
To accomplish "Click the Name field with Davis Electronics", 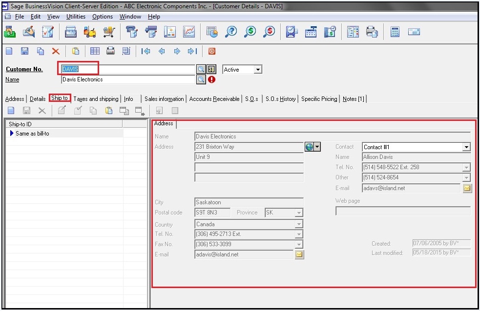I will click(128, 80).
